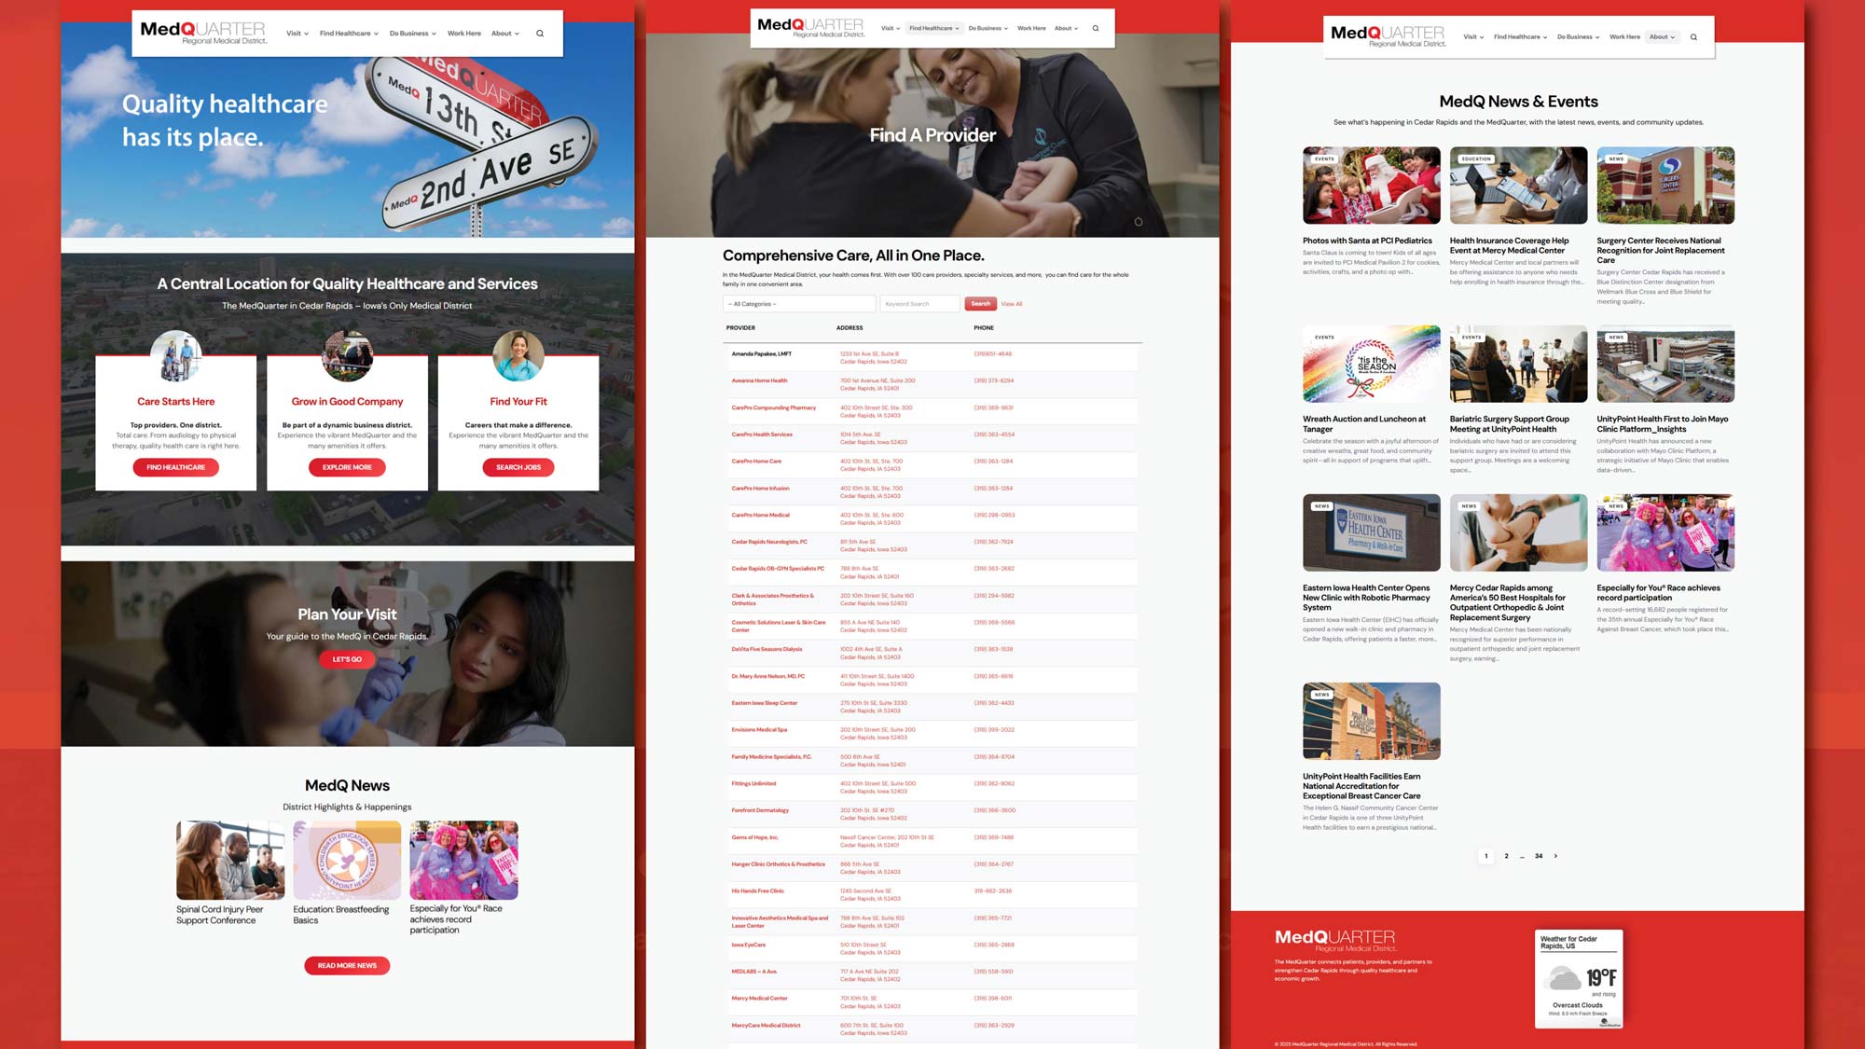Open the Mercy Medical Center provider link
The height and width of the screenshot is (1049, 1865).
point(761,998)
